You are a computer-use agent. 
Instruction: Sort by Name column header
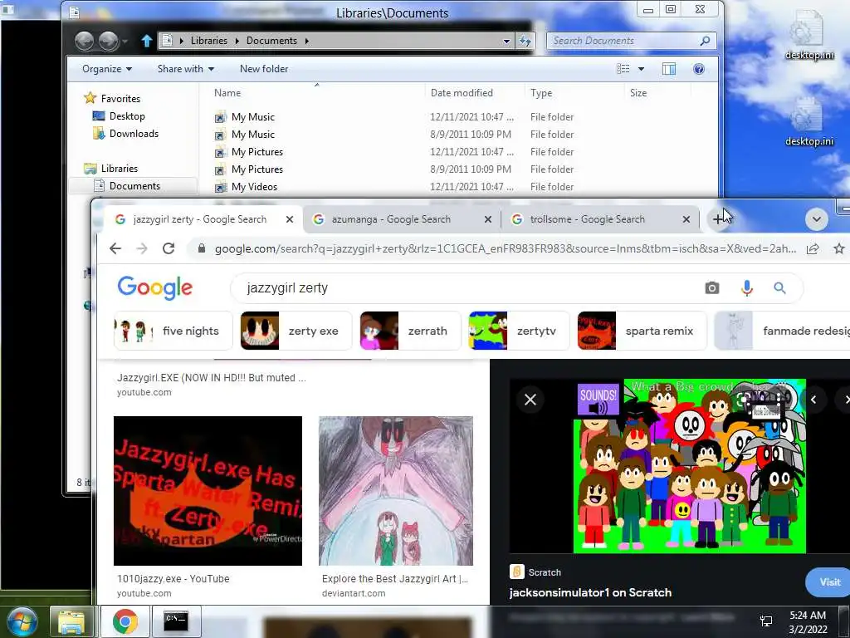pyautogui.click(x=227, y=93)
